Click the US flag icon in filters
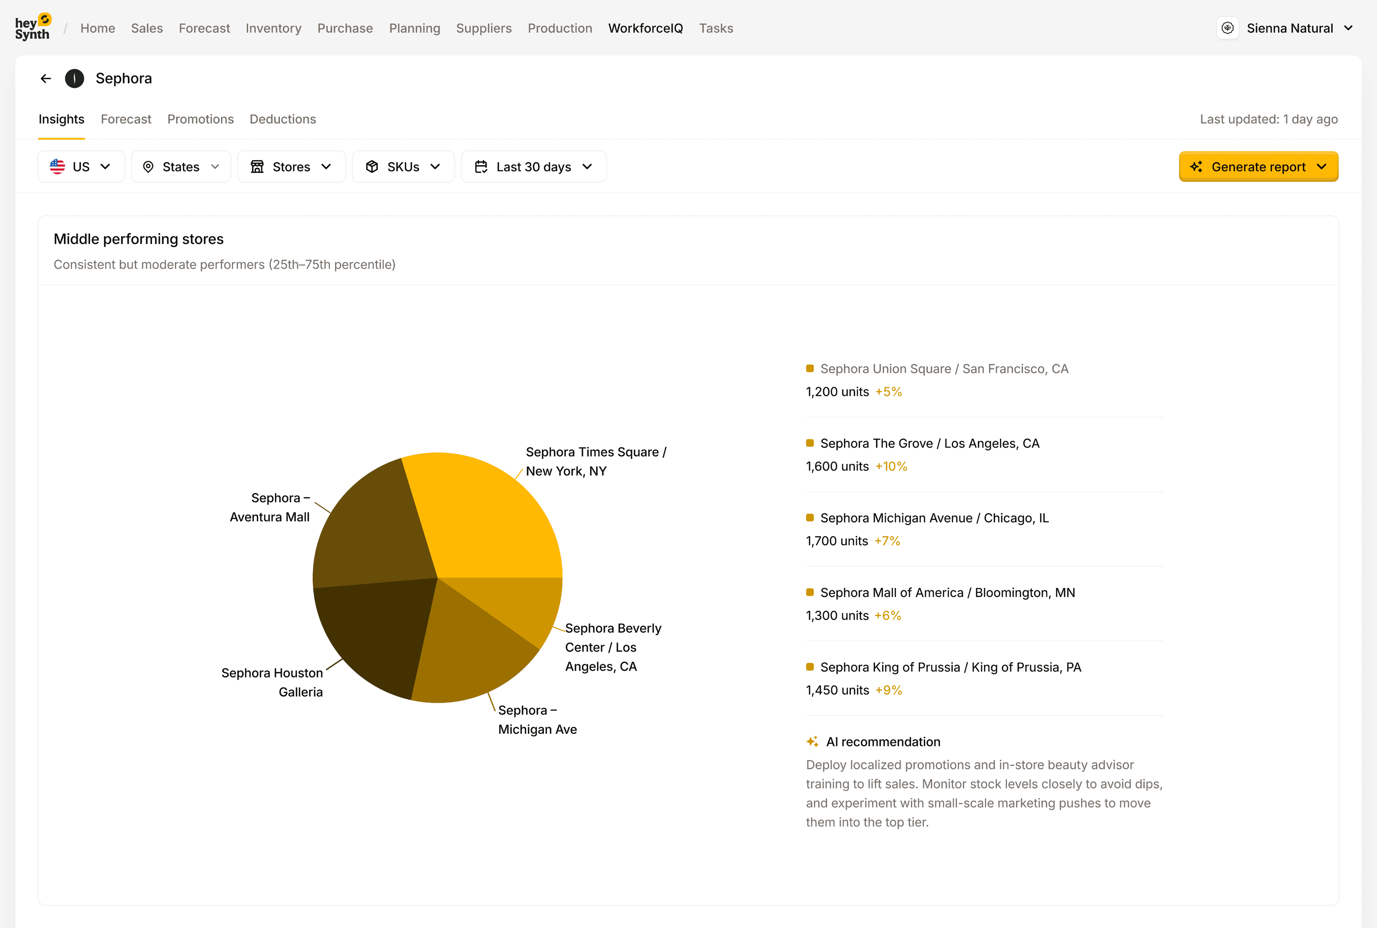The image size is (1377, 928). (57, 166)
